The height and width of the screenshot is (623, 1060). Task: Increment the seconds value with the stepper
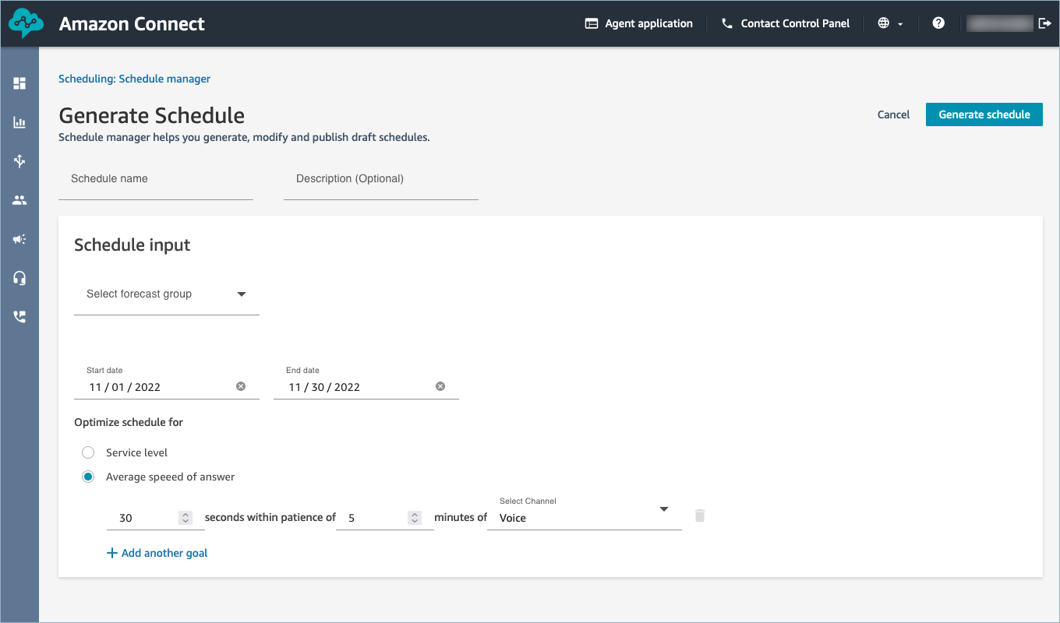click(x=185, y=513)
